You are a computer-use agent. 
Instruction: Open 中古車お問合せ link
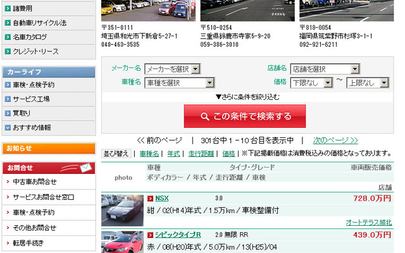35,182
